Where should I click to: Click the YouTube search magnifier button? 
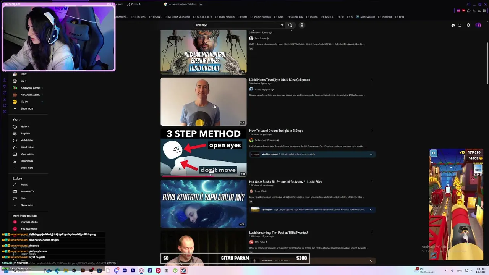(290, 25)
